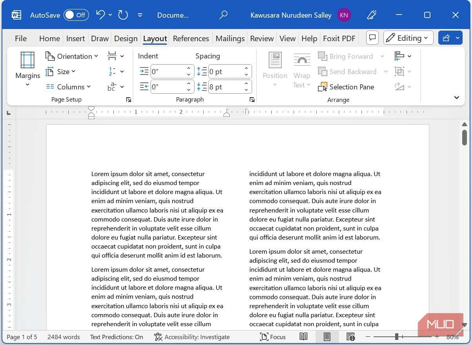Open the Mailings tab
This screenshot has height=345, width=472.
(x=230, y=38)
